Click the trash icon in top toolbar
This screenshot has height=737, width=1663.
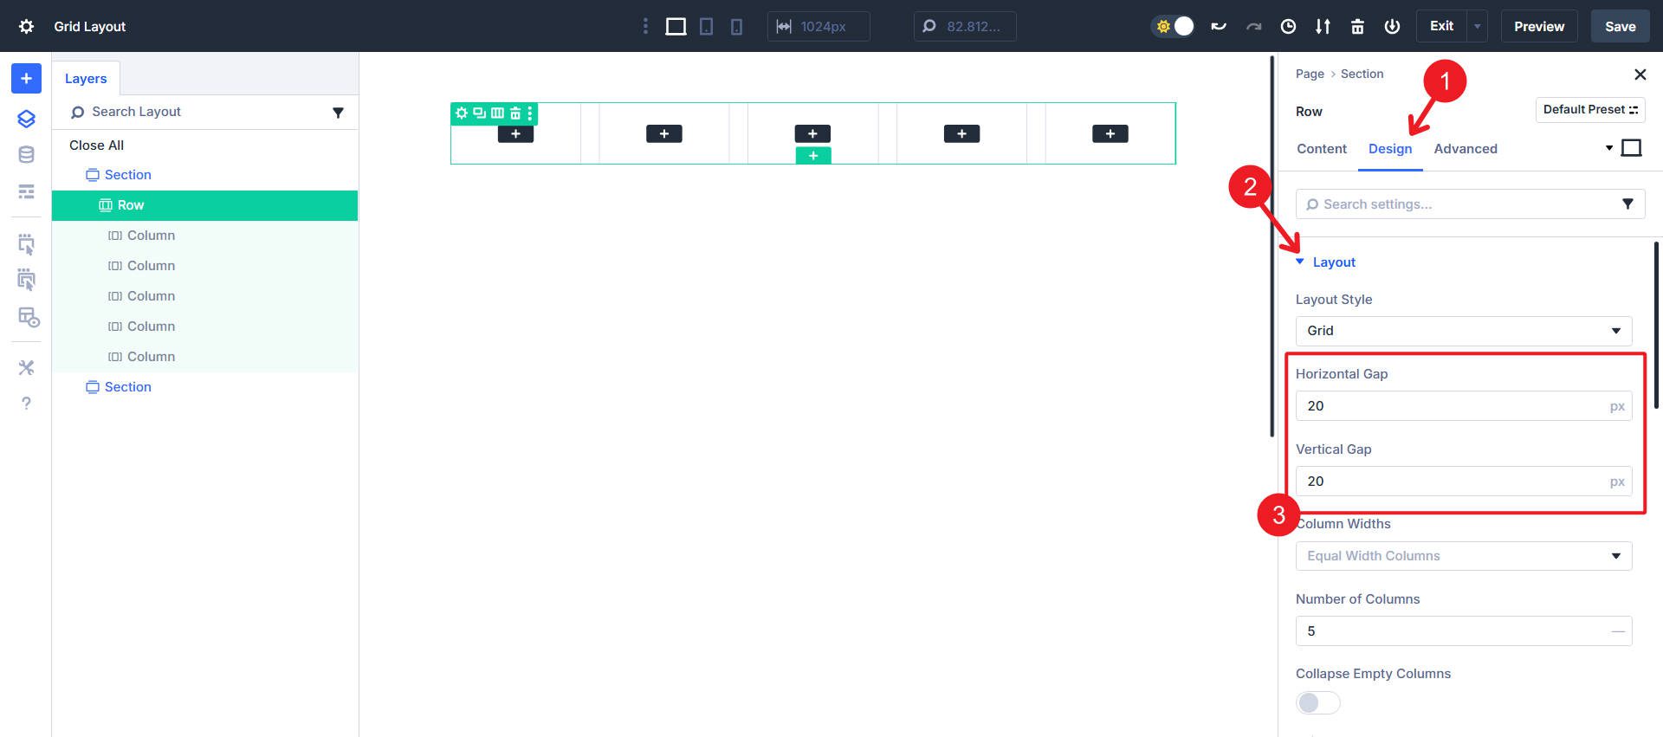click(1357, 27)
